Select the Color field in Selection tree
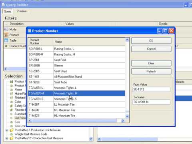Screen dimensions: 192x144 pyautogui.click(x=18, y=102)
